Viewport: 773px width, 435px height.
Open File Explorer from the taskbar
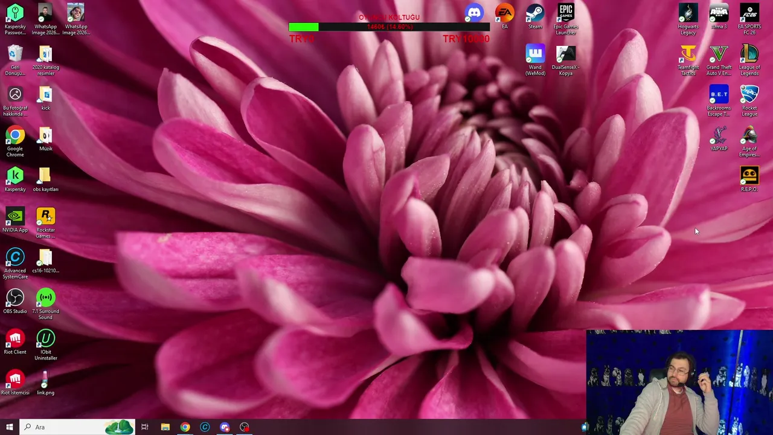tap(165, 427)
